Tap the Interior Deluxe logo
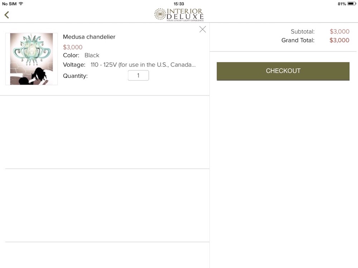The width and height of the screenshot is (358, 268). 179,15
